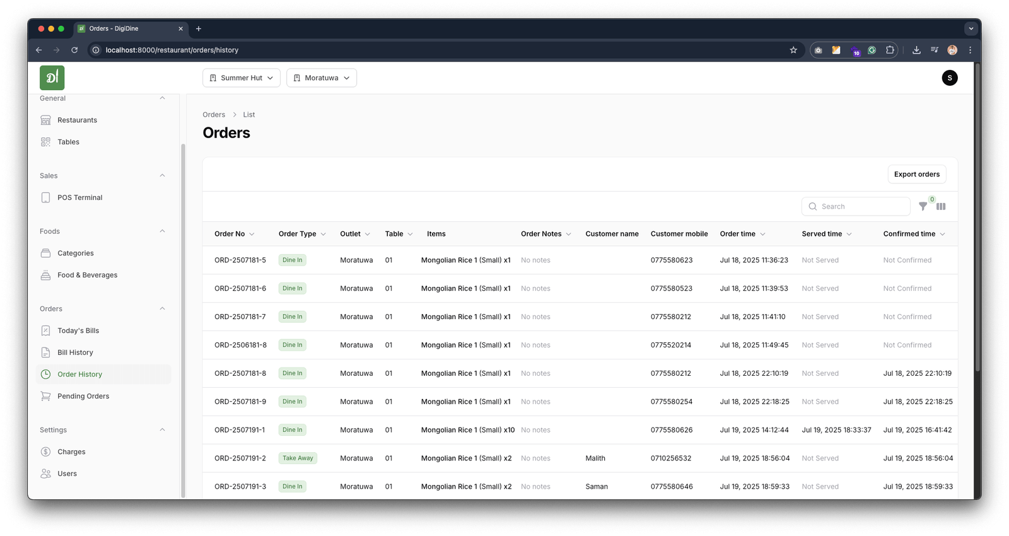Click mobile number 0710256532

click(671, 458)
